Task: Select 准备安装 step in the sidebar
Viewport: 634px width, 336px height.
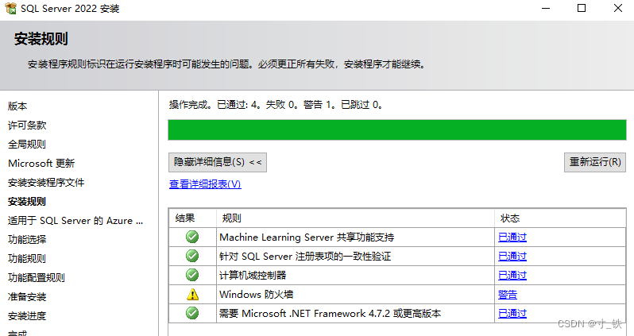Action: tap(27, 297)
